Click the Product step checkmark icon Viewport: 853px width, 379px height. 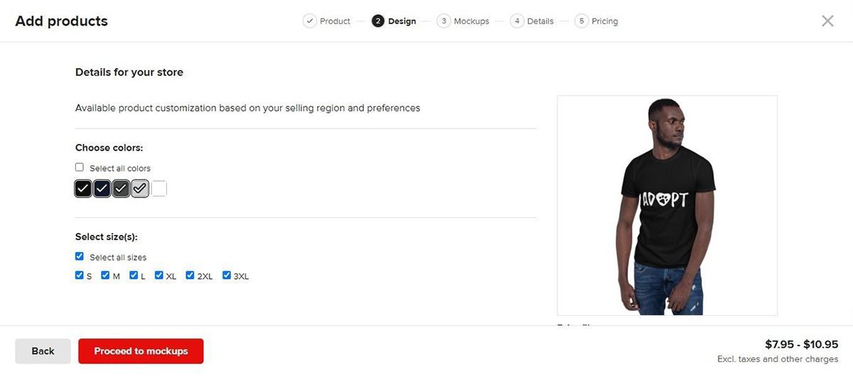point(309,21)
